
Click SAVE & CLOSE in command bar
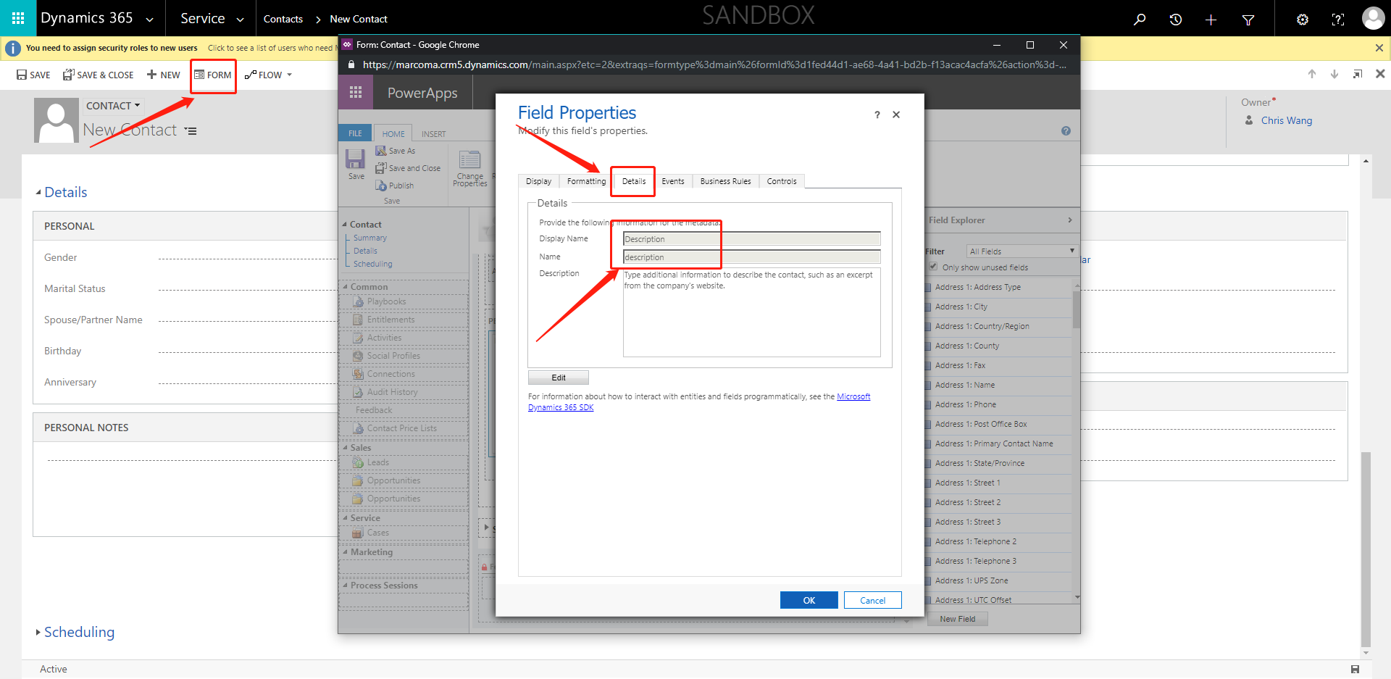coord(98,75)
